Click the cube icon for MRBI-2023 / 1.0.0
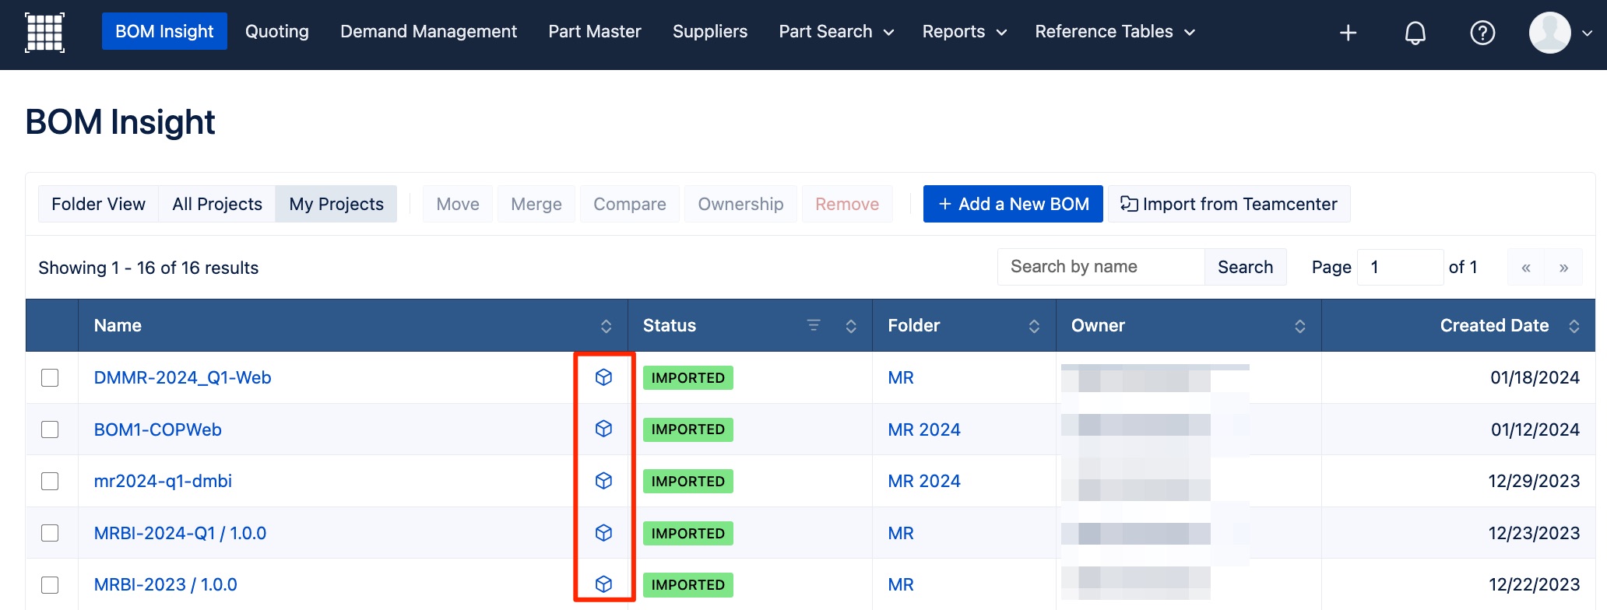 coord(603,584)
